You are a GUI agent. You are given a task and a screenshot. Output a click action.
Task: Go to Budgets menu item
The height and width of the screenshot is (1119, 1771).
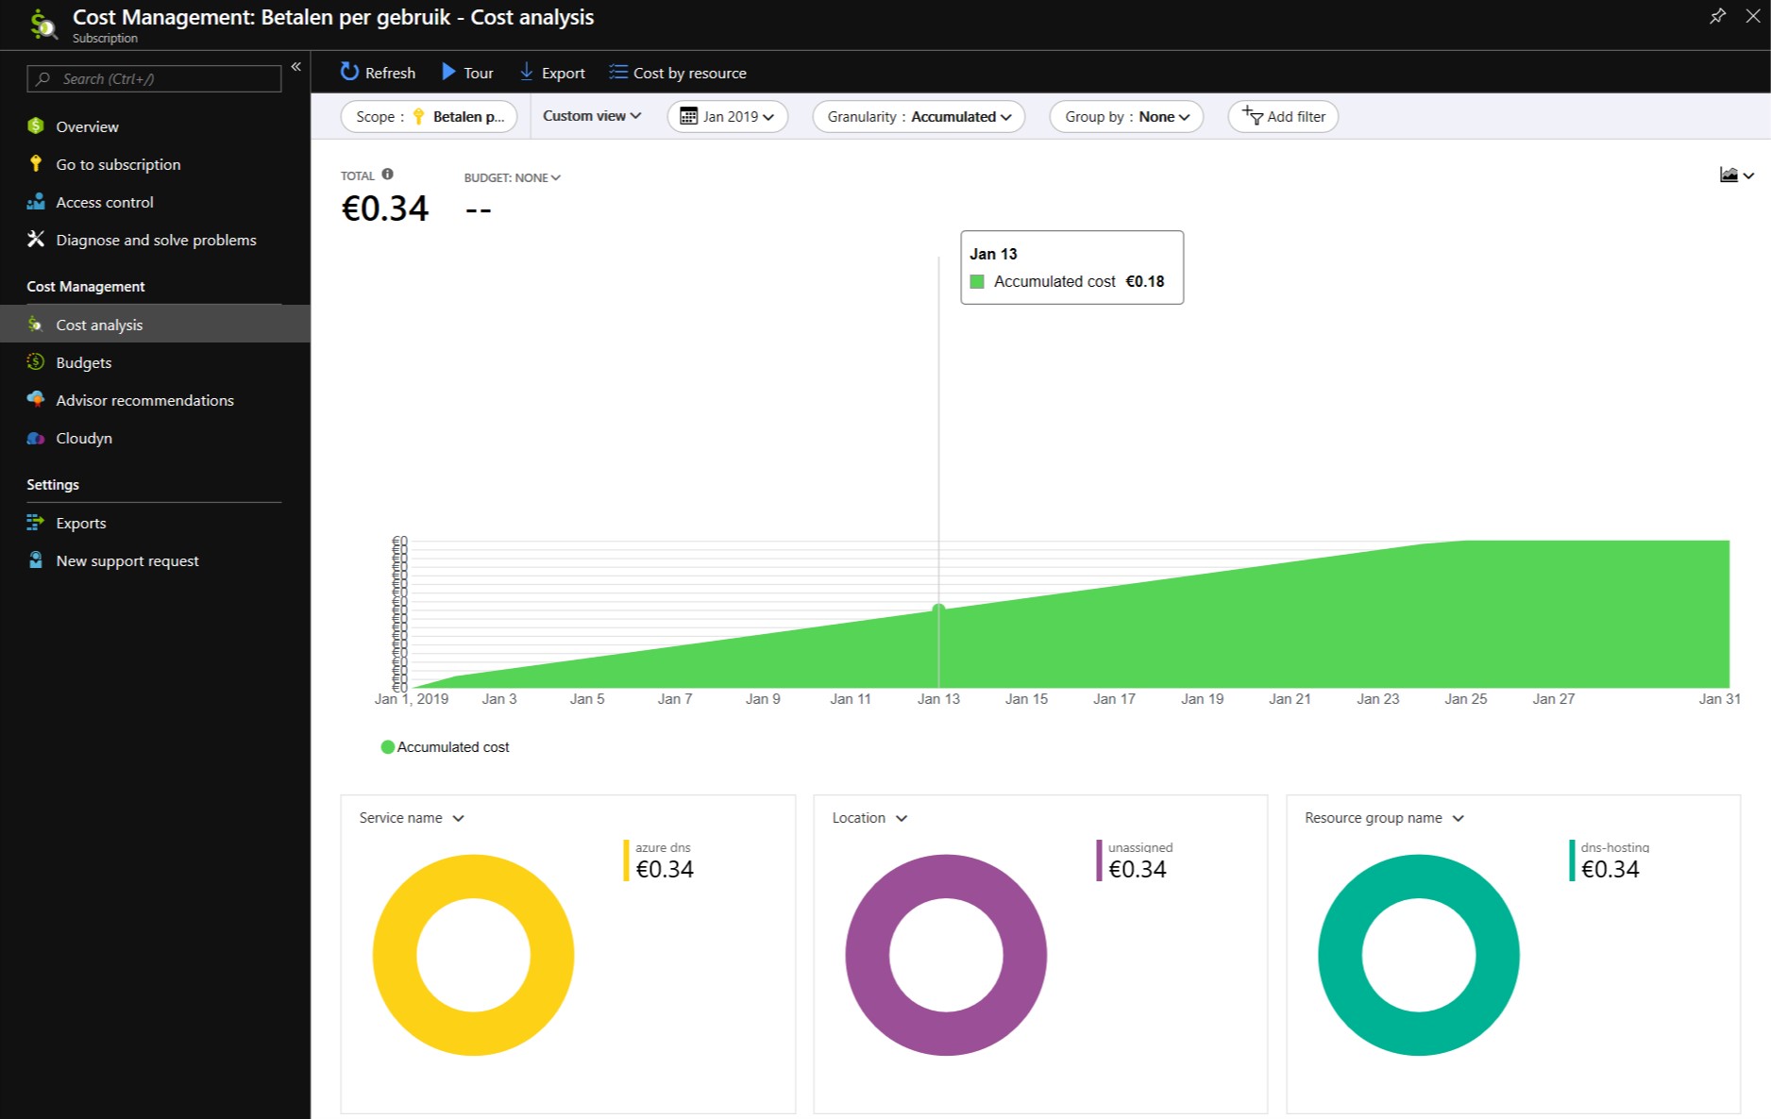[x=83, y=362]
